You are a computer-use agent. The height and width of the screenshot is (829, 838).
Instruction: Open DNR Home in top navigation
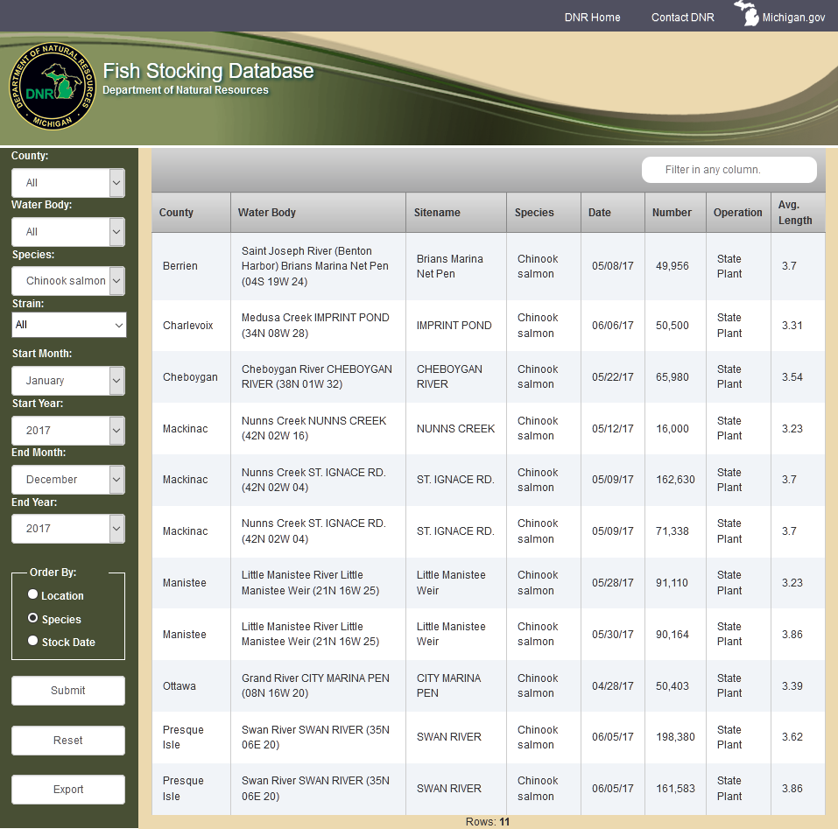point(592,18)
